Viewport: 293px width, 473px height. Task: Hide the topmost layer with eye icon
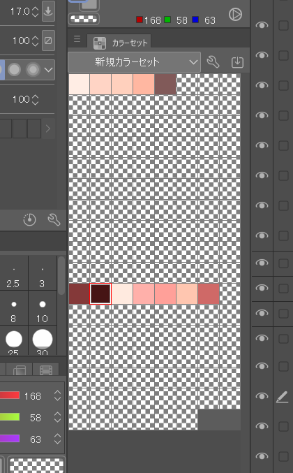[262, 25]
